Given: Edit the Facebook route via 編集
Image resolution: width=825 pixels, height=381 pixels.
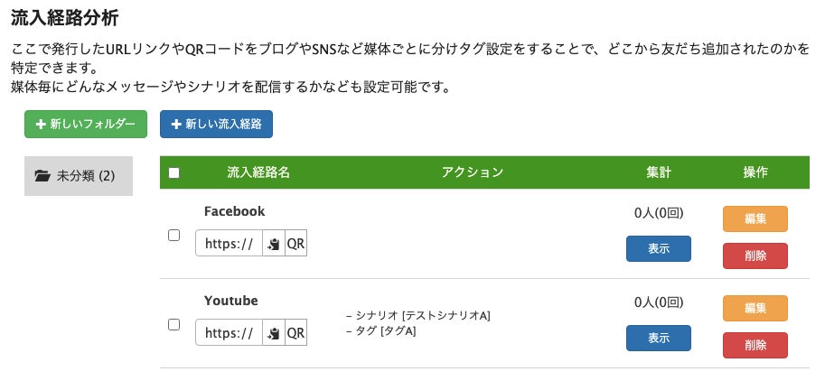Looking at the screenshot, I should tap(755, 218).
